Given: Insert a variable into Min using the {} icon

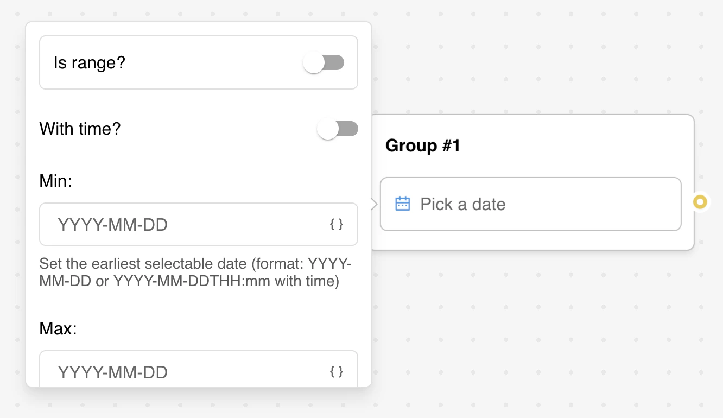Looking at the screenshot, I should (338, 224).
